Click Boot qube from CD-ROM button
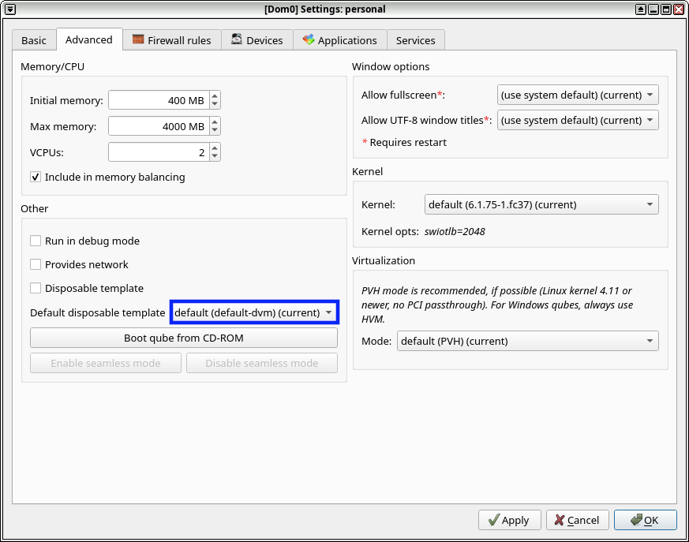This screenshot has height=542, width=689. (x=184, y=338)
